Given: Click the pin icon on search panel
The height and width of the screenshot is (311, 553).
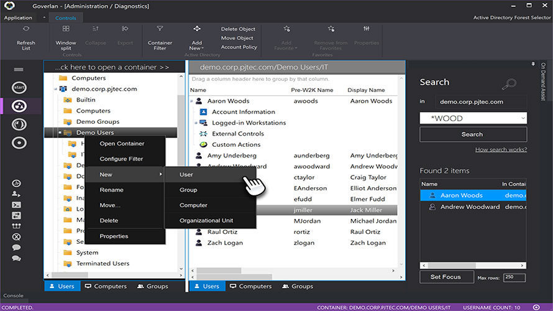Looking at the screenshot, I should [x=532, y=64].
